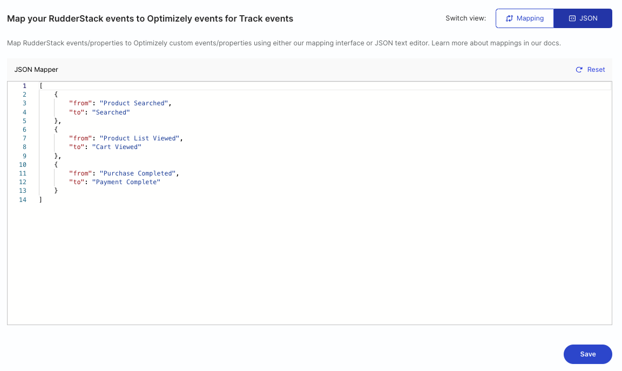Click the "Product List Viewed" string
The image size is (622, 371).
pyautogui.click(x=140, y=138)
